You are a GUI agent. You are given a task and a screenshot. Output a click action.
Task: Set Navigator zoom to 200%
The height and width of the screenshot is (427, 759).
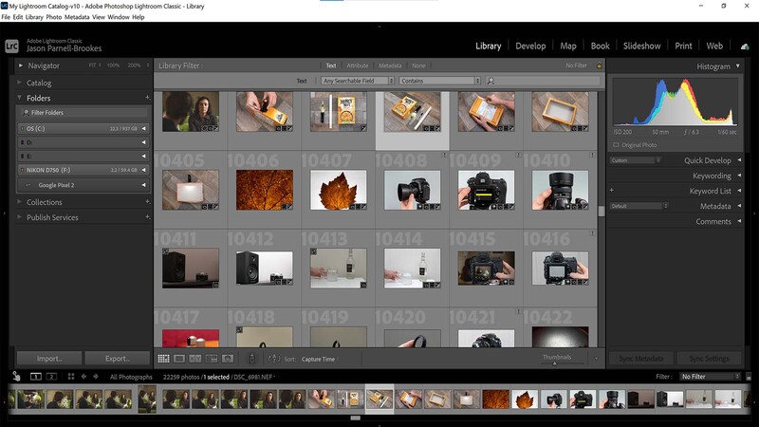(134, 65)
